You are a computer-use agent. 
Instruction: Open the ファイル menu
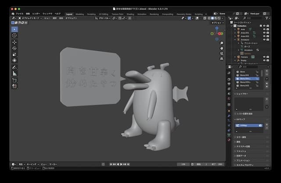[x=20, y=14]
